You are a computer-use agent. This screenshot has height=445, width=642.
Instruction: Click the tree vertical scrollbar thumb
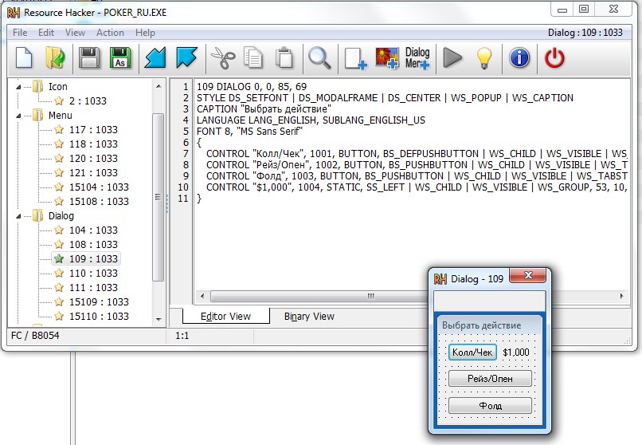click(x=159, y=197)
